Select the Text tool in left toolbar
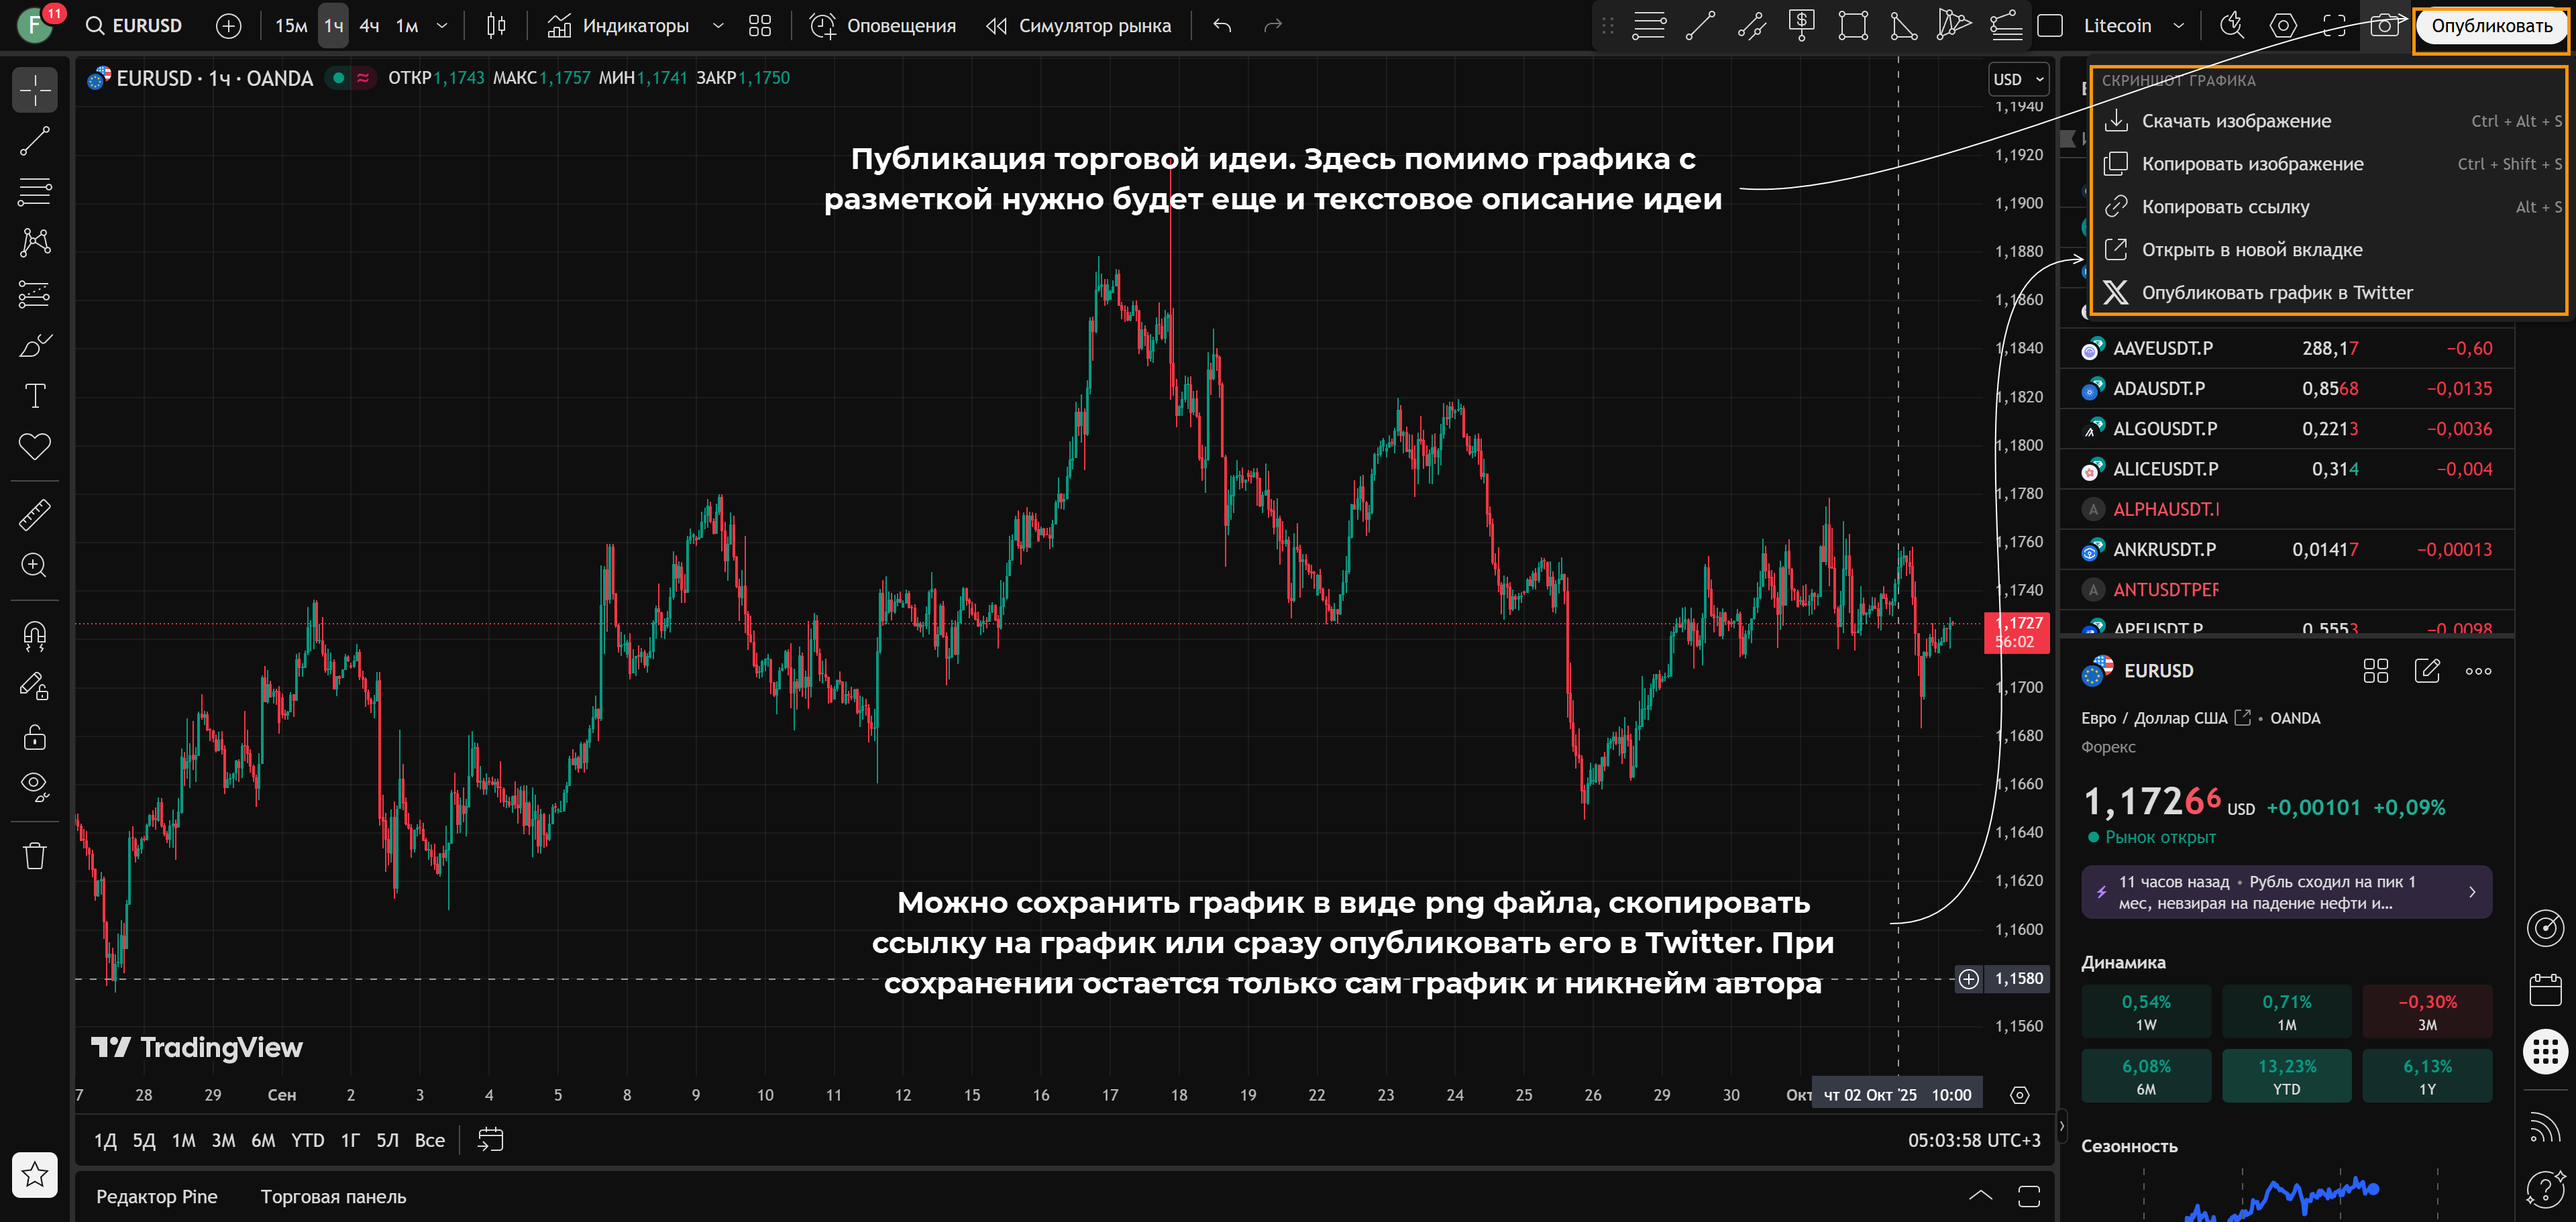 [x=35, y=396]
